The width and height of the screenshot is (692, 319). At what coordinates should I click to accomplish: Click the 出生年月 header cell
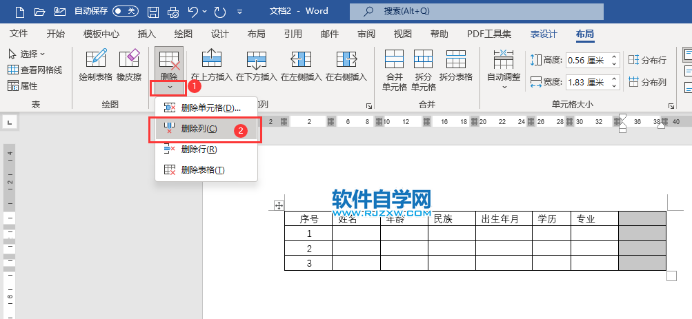[504, 218]
